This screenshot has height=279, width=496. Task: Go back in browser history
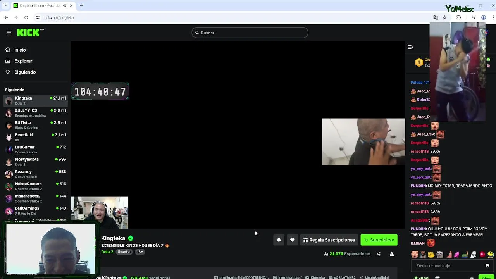click(6, 17)
